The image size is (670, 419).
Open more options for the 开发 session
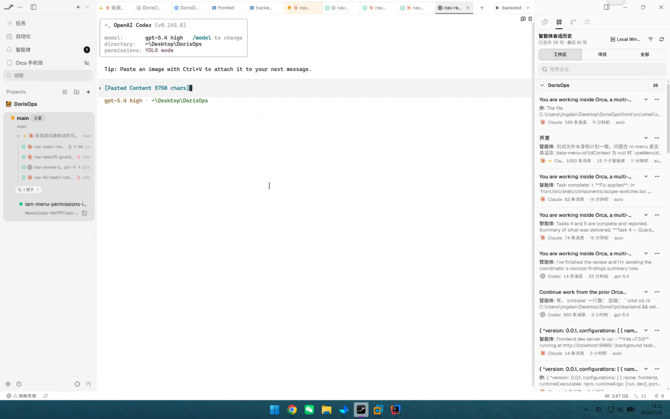657,138
